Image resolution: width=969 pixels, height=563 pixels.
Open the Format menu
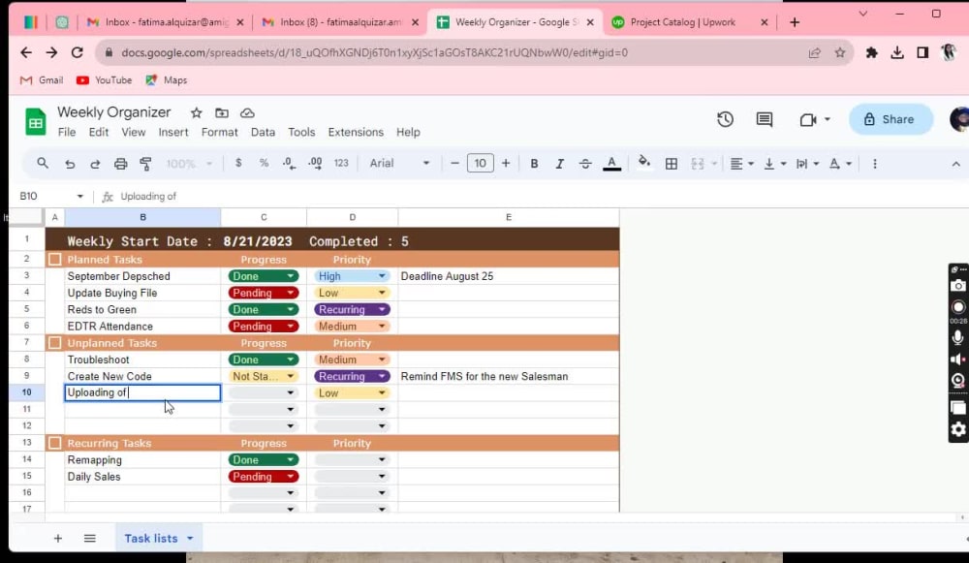pyautogui.click(x=219, y=132)
